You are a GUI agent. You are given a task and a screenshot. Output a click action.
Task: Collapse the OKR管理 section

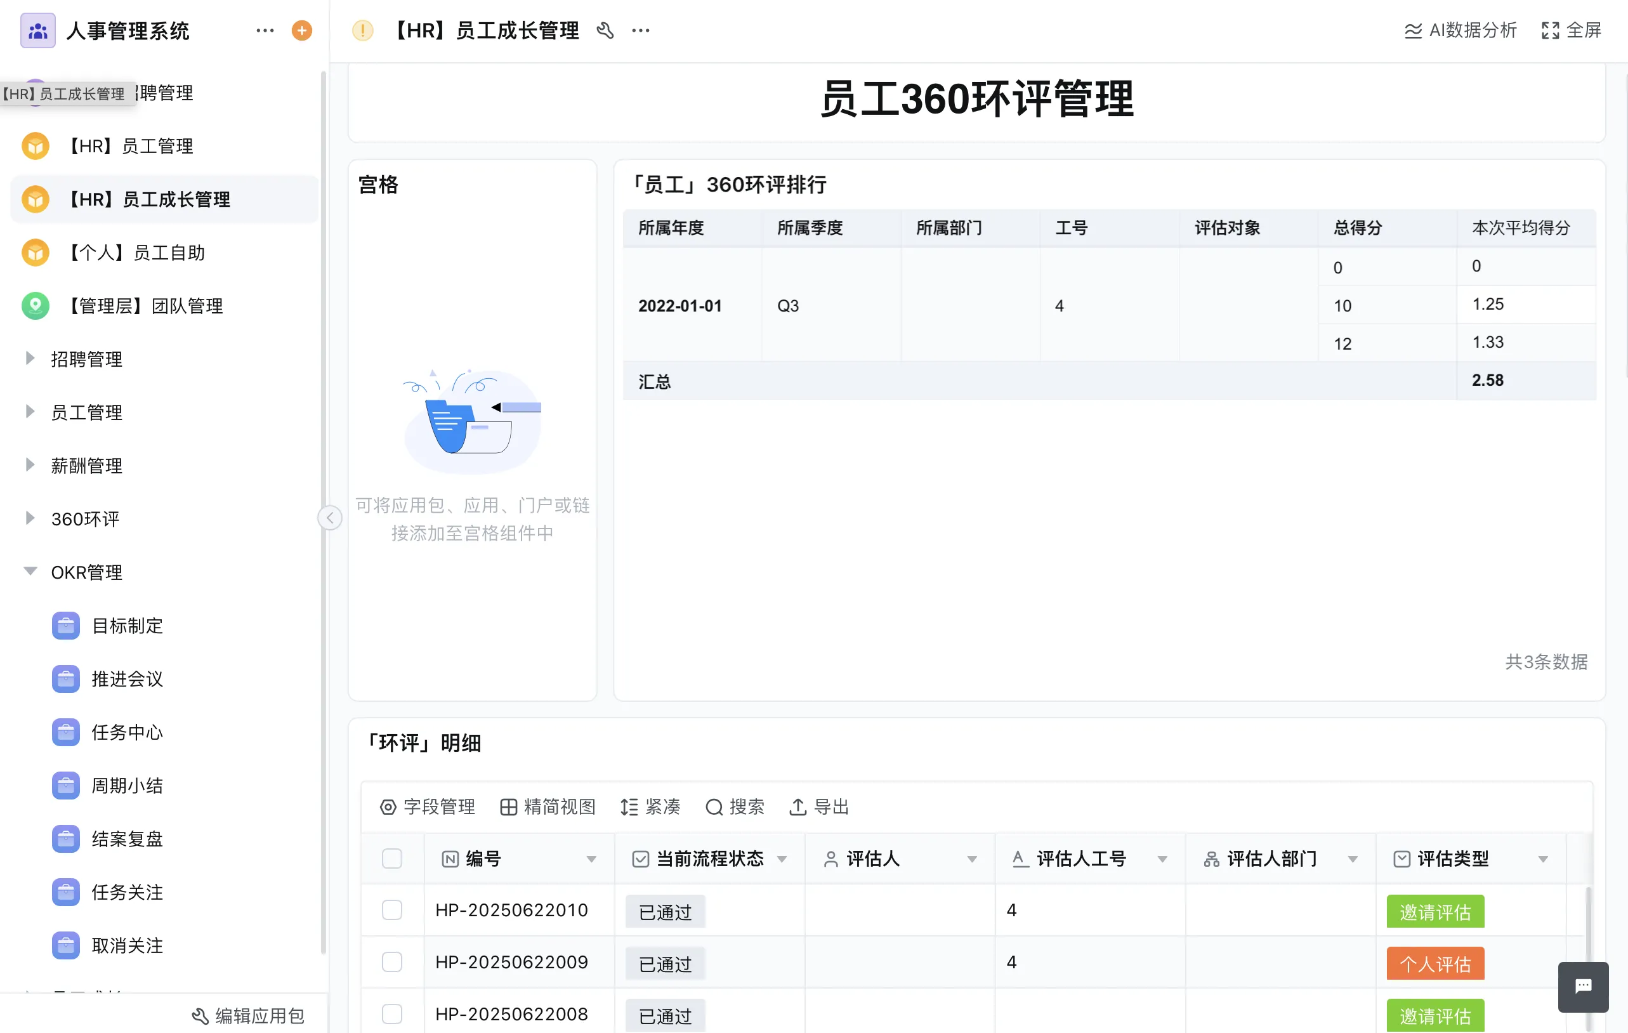pyautogui.click(x=30, y=571)
